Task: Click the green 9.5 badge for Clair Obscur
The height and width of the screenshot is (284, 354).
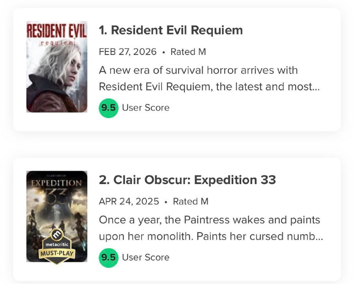Action: click(108, 257)
